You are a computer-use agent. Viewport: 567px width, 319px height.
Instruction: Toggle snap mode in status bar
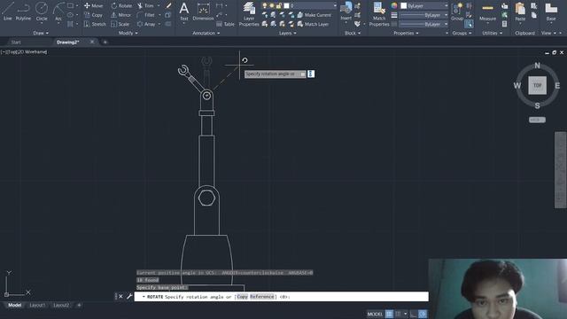398,314
